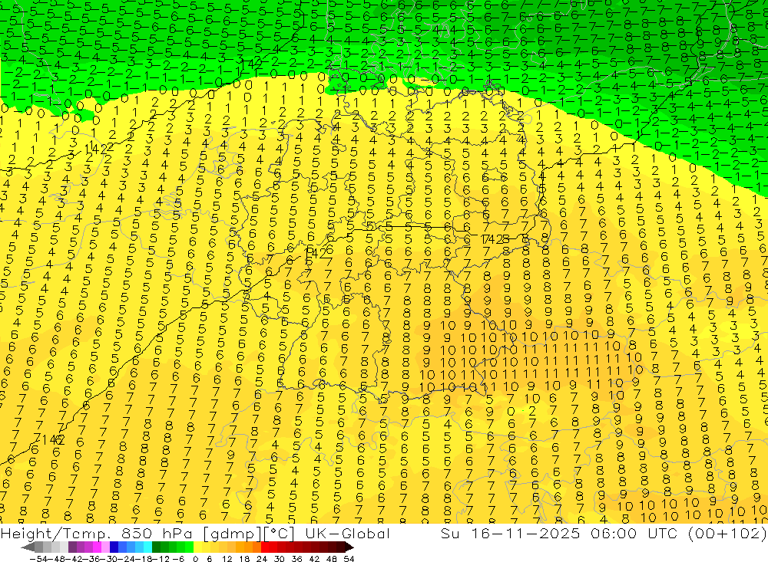Click the 'Su 16-11-2025 06:00 UTC' timestamp
The width and height of the screenshot is (768, 562).
561,533
